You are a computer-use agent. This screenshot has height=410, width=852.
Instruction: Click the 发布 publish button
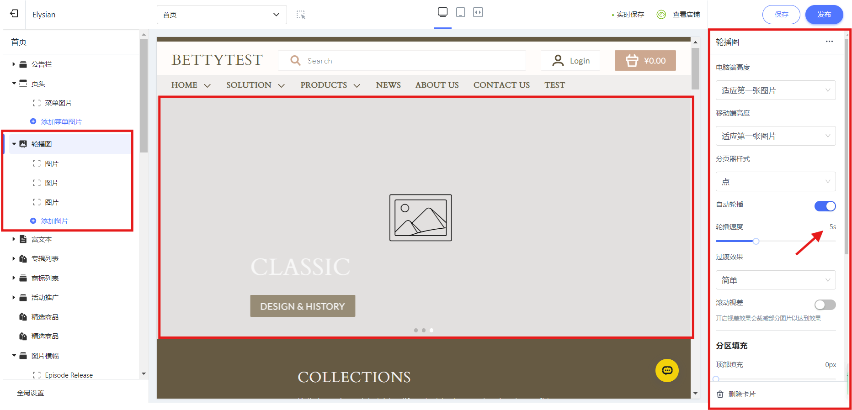click(x=824, y=15)
